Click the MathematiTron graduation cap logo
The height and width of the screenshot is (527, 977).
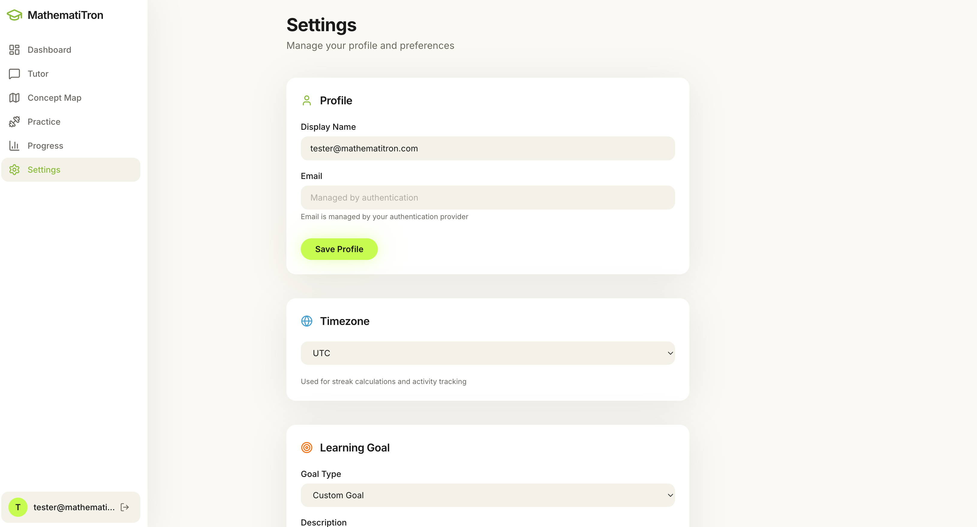[x=14, y=15]
